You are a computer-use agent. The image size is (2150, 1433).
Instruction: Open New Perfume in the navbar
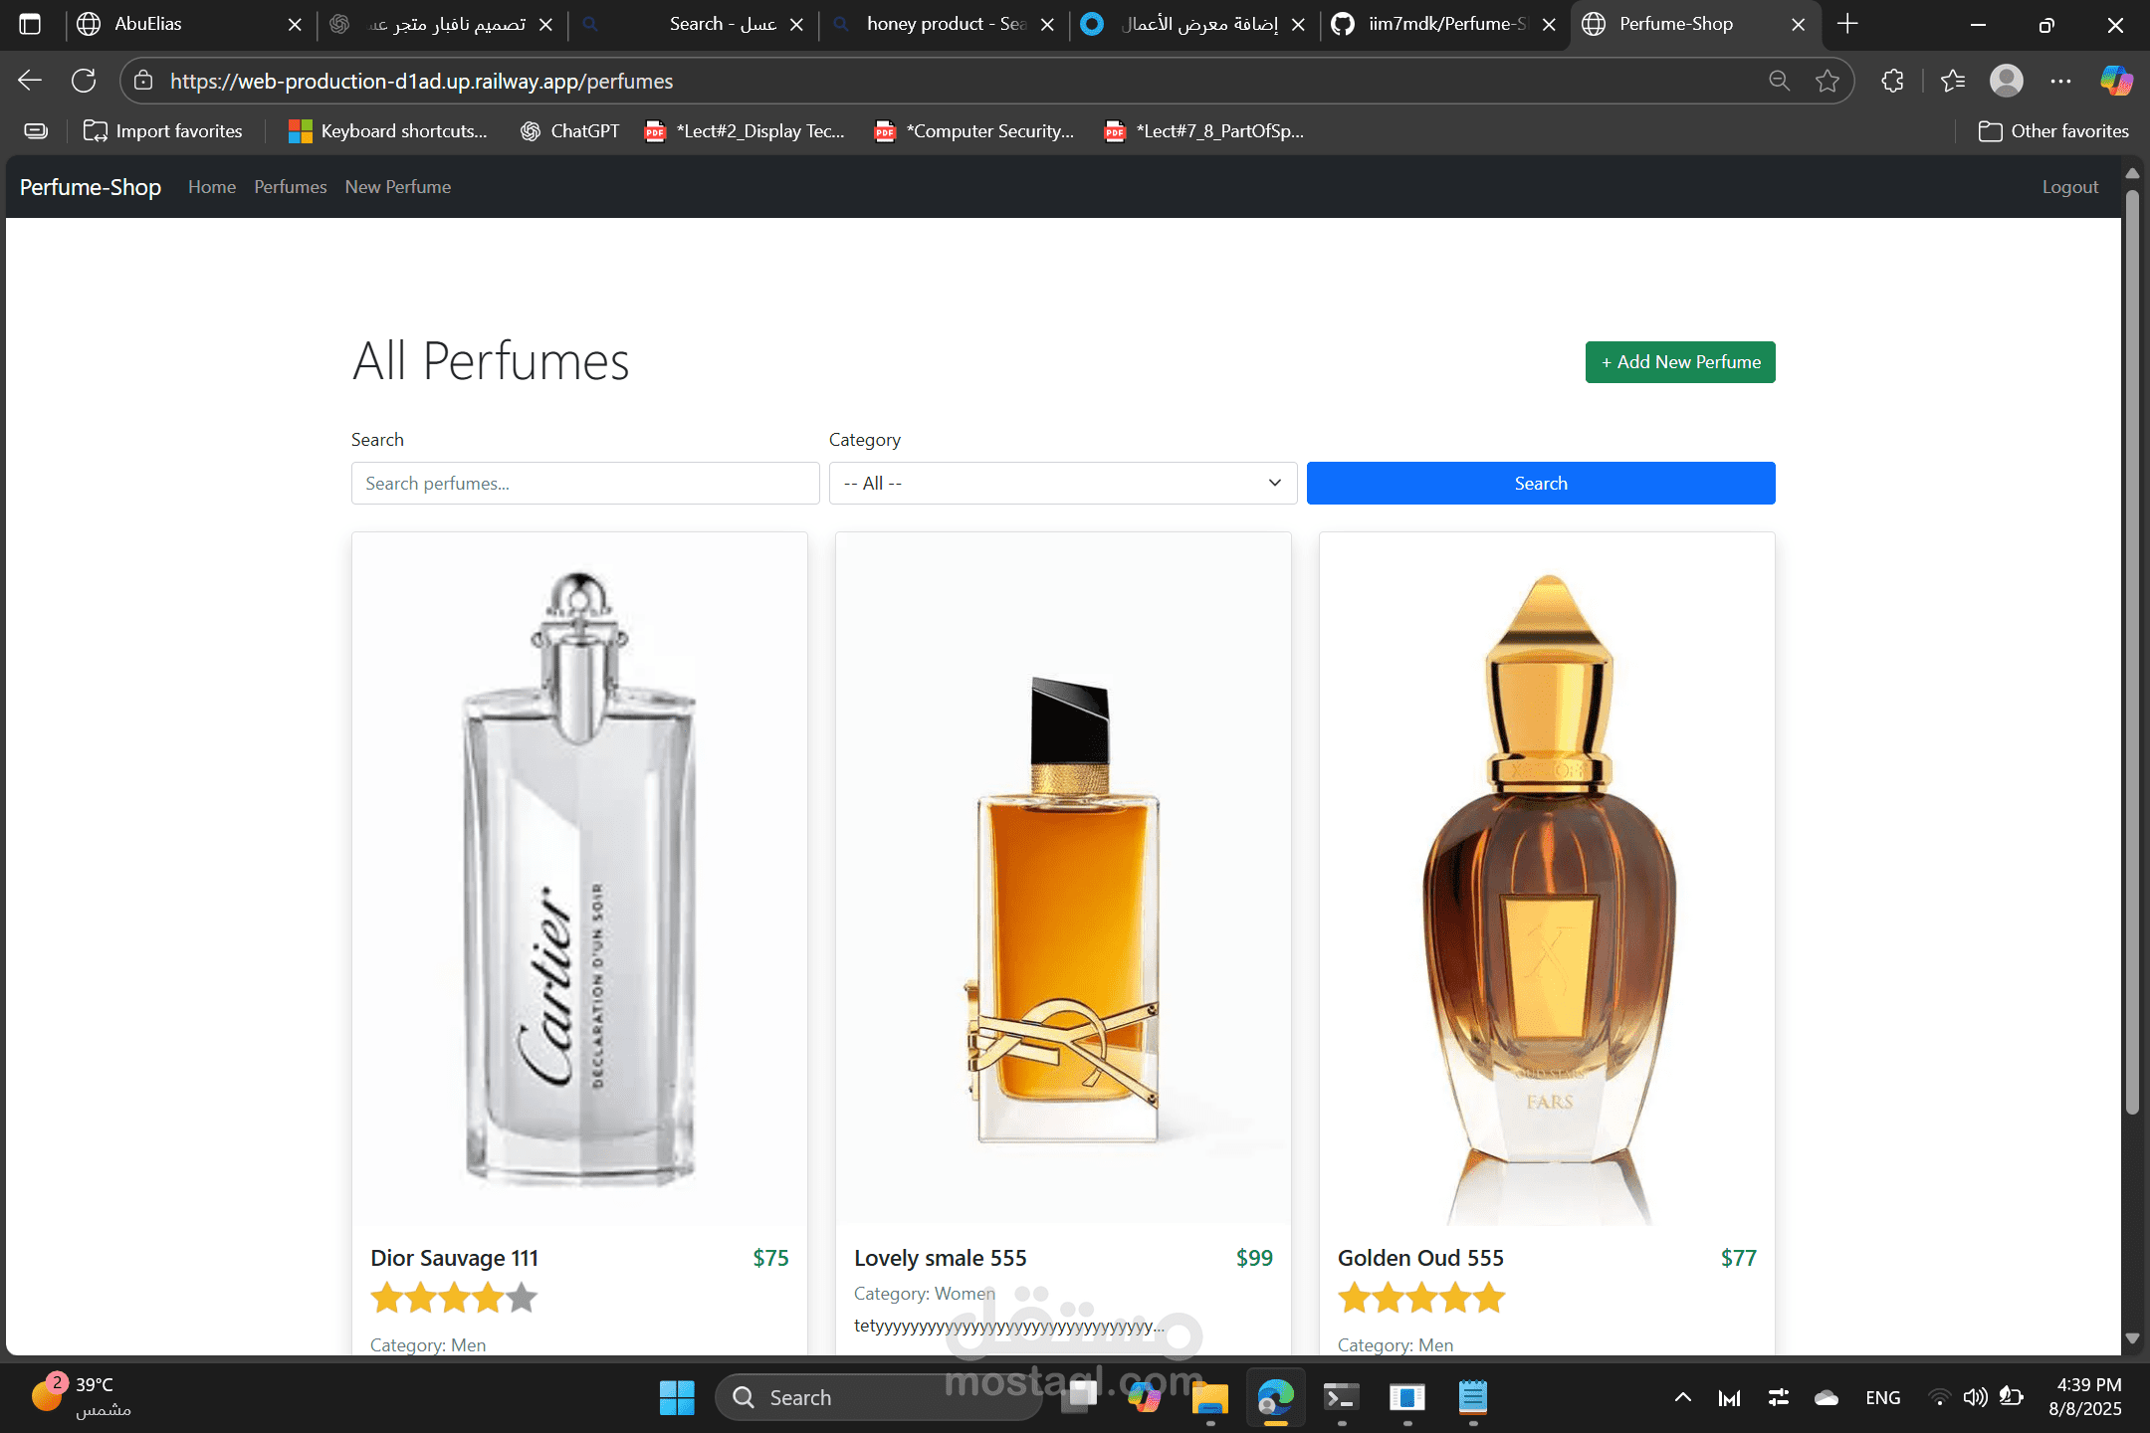[398, 187]
